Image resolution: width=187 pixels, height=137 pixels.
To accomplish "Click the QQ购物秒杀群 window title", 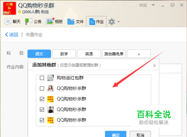I will point(36,6).
